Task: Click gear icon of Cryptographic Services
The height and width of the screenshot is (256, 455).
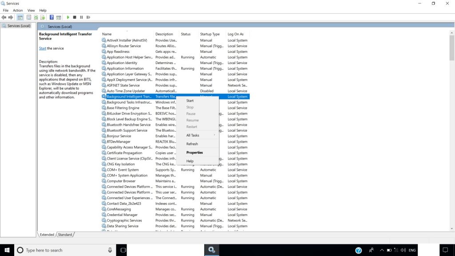Action: (x=104, y=220)
